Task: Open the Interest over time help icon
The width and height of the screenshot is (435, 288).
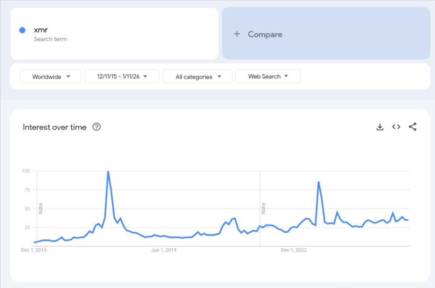Action: click(x=97, y=127)
